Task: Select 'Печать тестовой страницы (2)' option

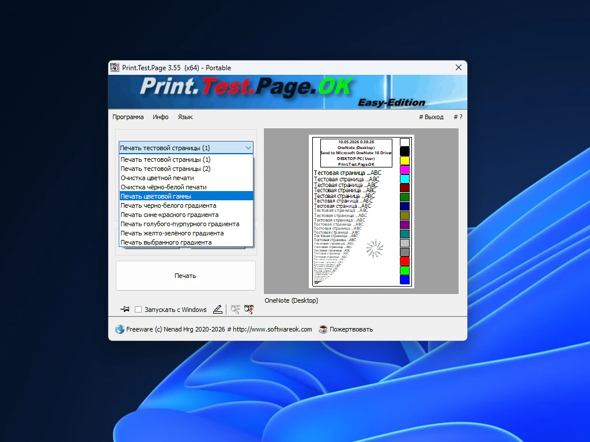Action: click(186, 169)
